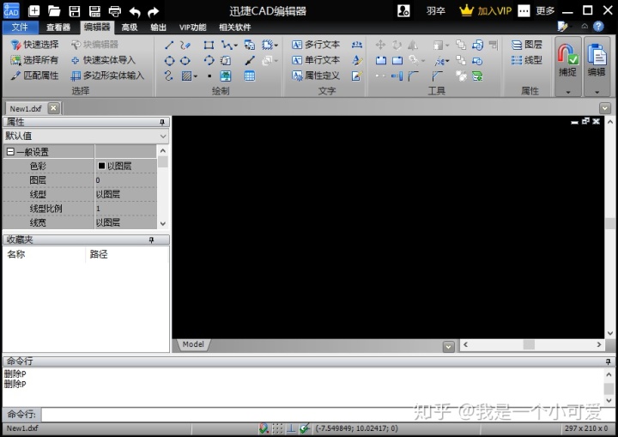The height and width of the screenshot is (437, 618).
Task: Expand the 编辑 edit dropdown arrow
Action: click(x=597, y=92)
